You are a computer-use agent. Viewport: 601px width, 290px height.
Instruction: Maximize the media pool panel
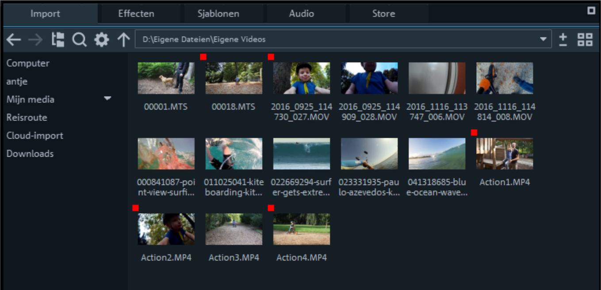pyautogui.click(x=591, y=11)
